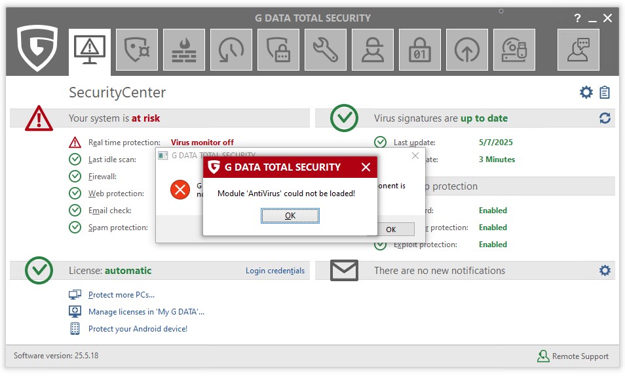Viewport: 625px width, 376px height.
Task: Click the notifications envelope icon
Action: point(344,271)
